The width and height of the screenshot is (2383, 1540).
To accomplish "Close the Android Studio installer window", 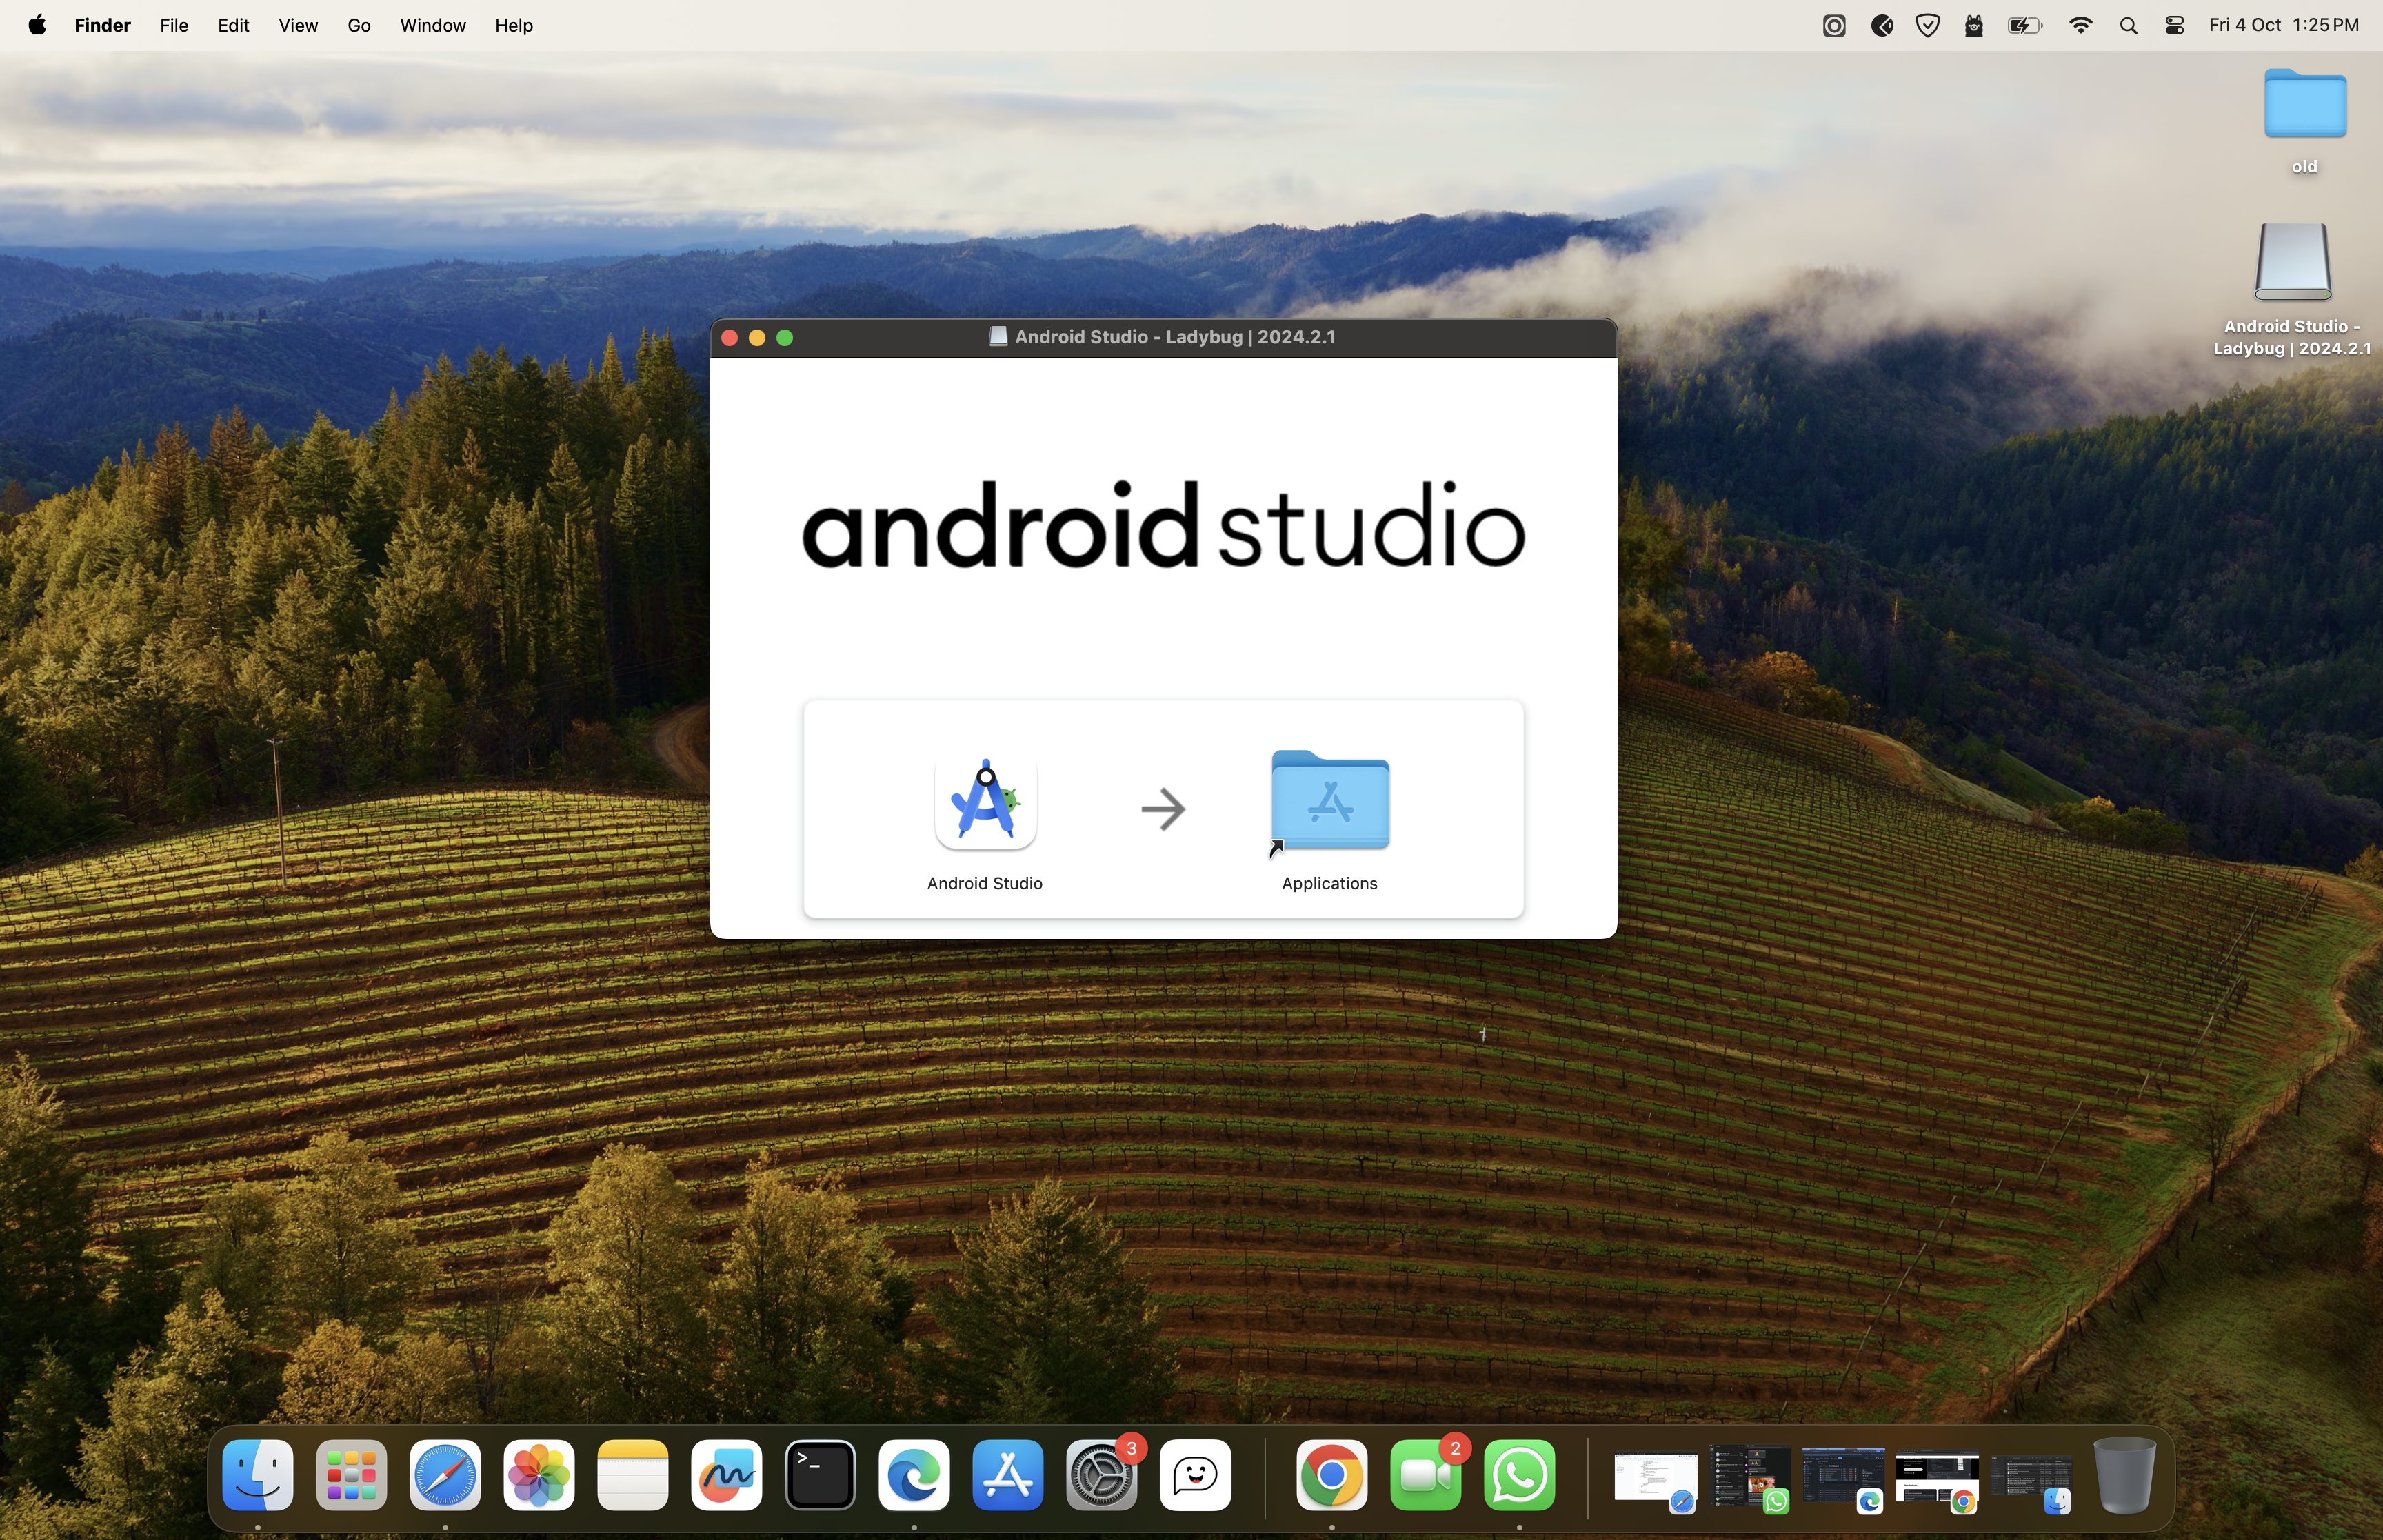I will tap(729, 338).
